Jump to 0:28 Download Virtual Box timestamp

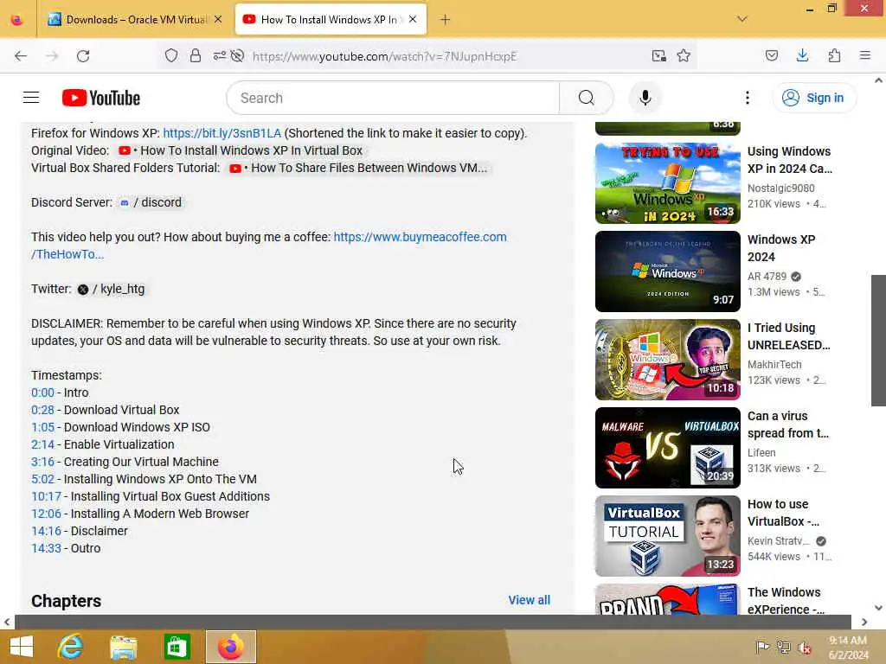coord(43,410)
